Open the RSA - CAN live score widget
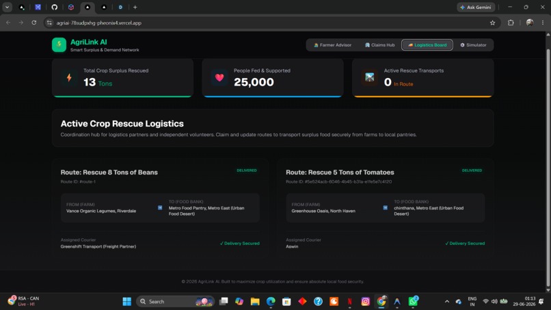This screenshot has width=551, height=310. pos(23,301)
